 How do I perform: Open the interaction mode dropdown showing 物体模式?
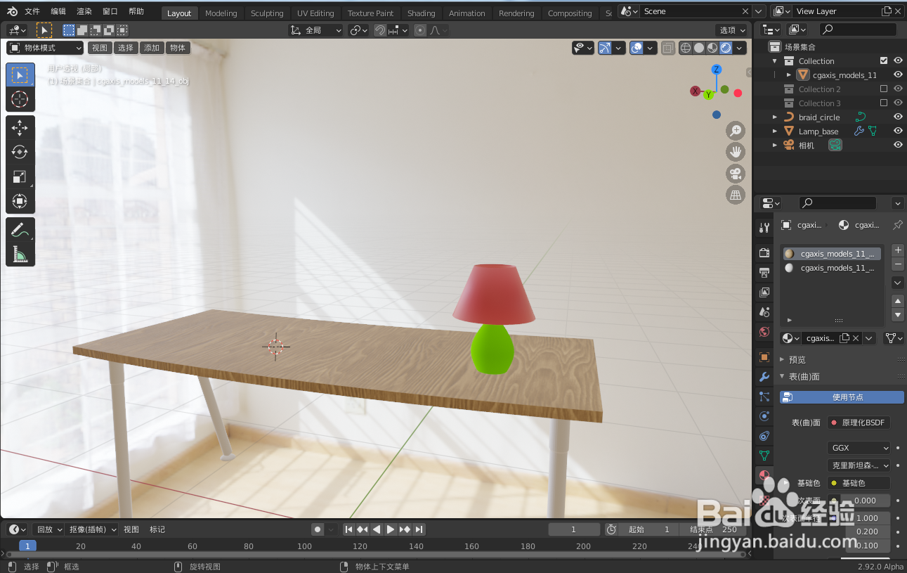pos(44,47)
